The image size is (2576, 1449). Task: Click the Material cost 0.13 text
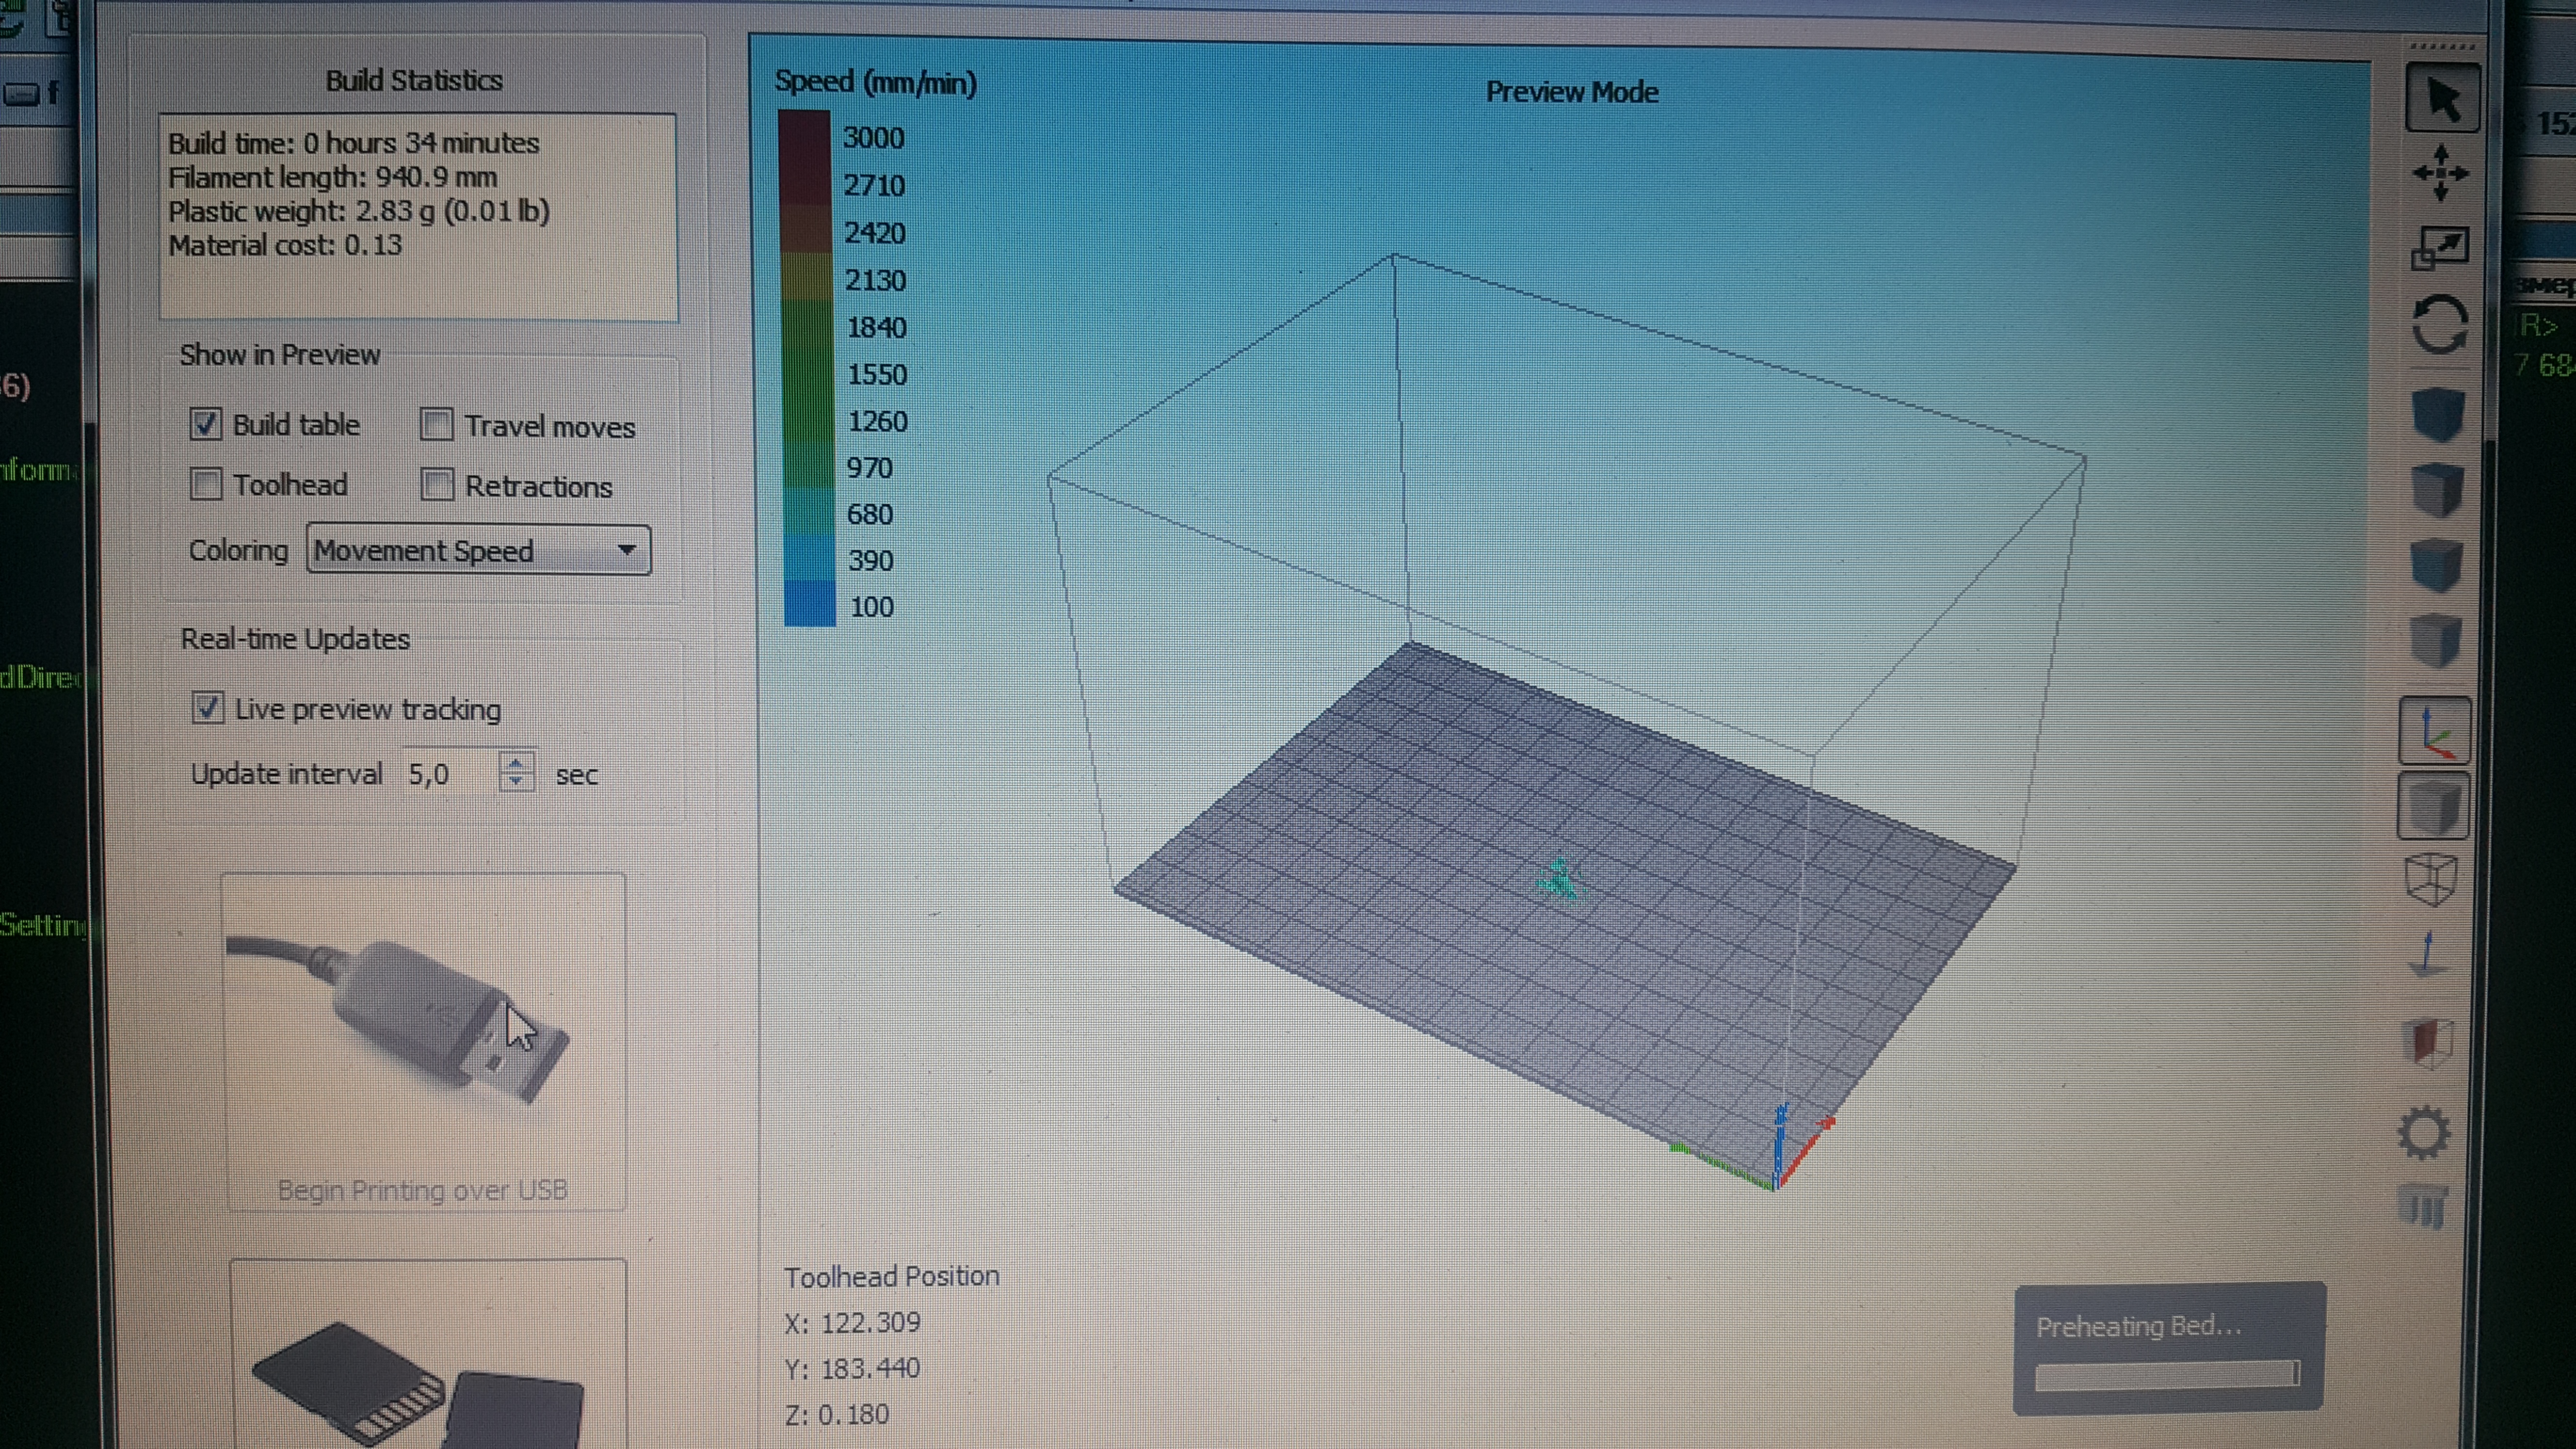point(285,245)
